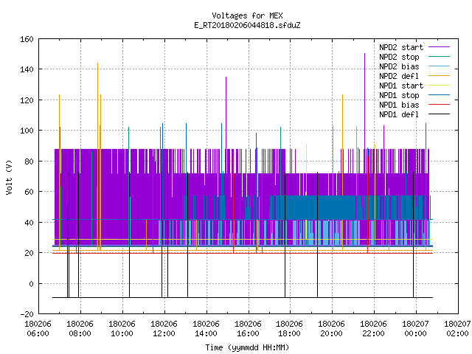This screenshot has width=472, height=354.
Task: Click the orange NPD2 defl legend line
Action: pos(439,76)
